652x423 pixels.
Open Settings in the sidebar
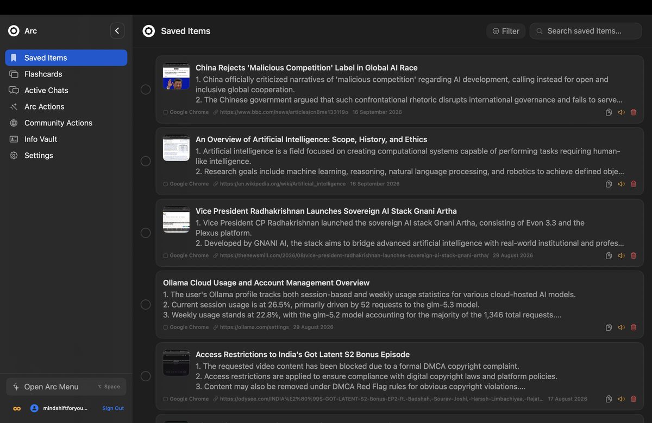coord(66,155)
